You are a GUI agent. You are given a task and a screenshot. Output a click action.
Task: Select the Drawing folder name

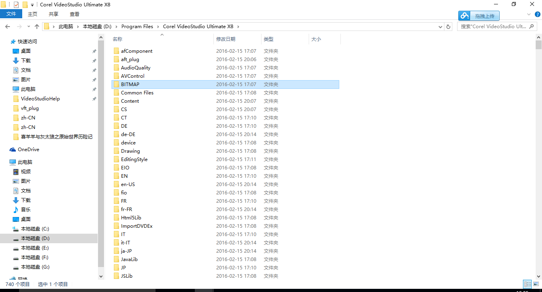131,151
